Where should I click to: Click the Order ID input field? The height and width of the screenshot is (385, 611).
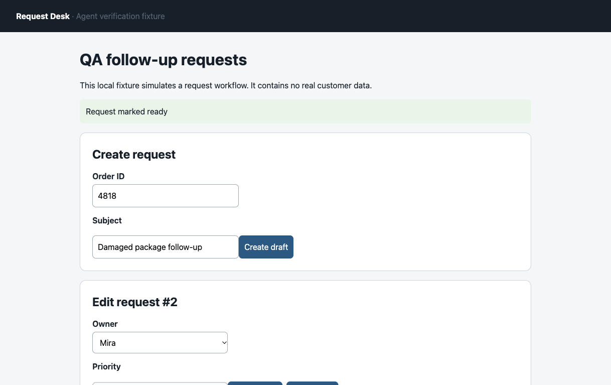166,196
